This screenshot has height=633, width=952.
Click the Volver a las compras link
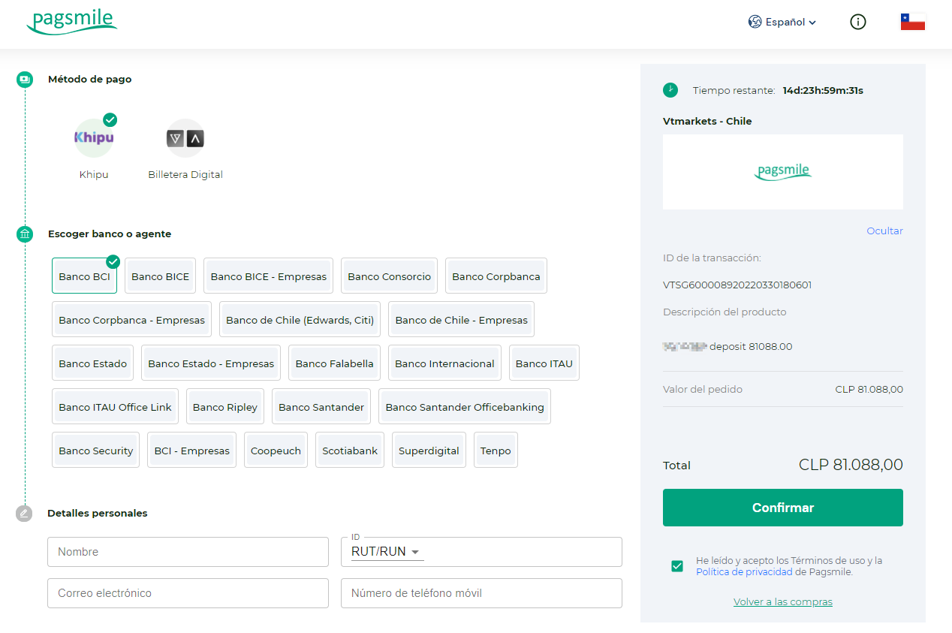tap(782, 602)
